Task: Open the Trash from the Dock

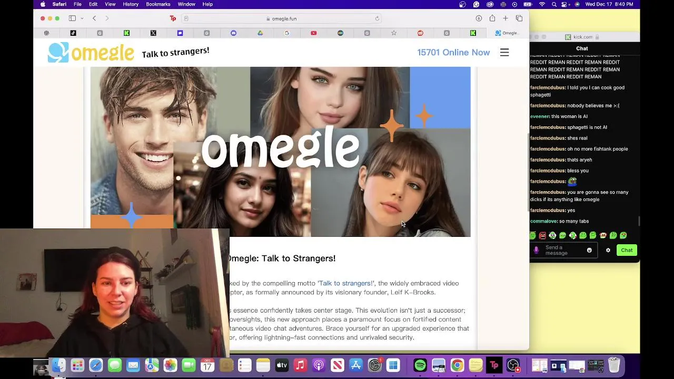Action: coord(614,365)
